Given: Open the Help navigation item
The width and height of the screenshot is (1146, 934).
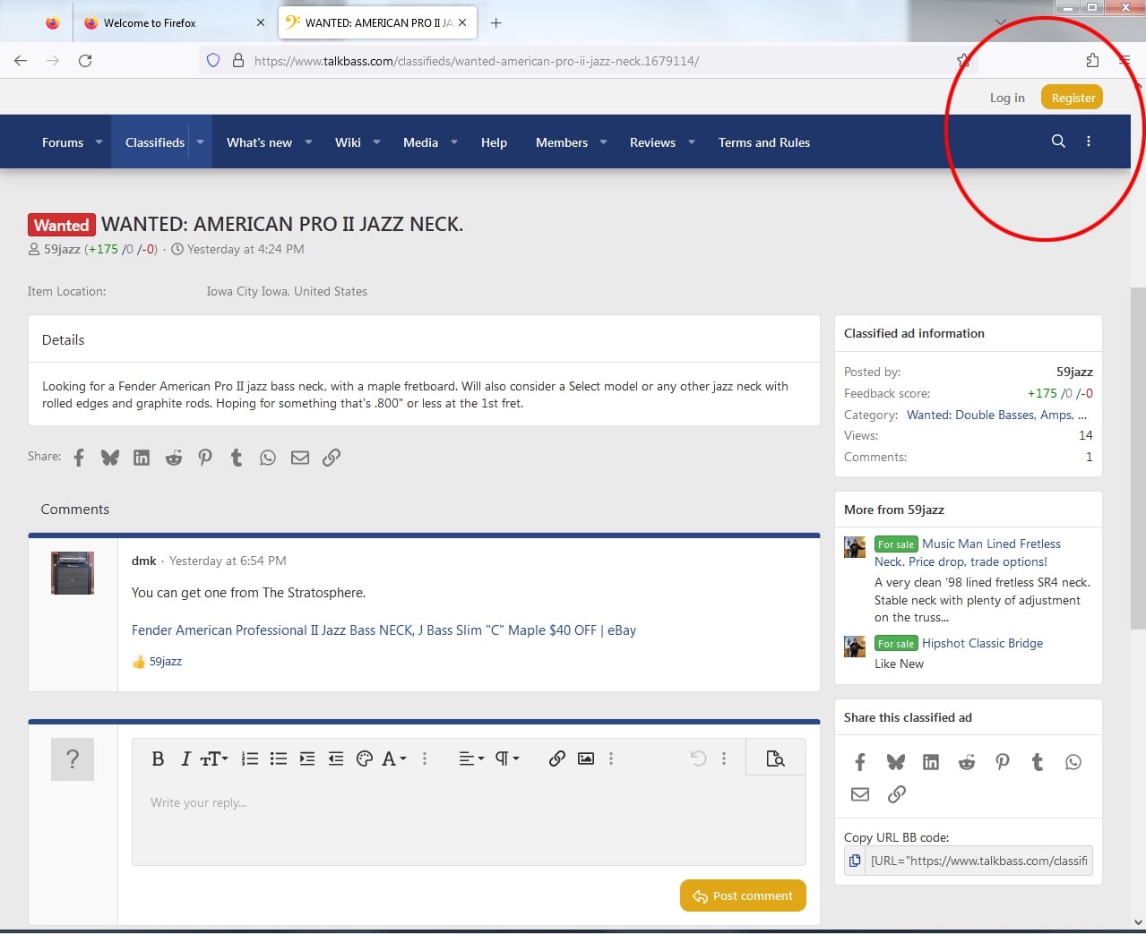Looking at the screenshot, I should click(494, 142).
